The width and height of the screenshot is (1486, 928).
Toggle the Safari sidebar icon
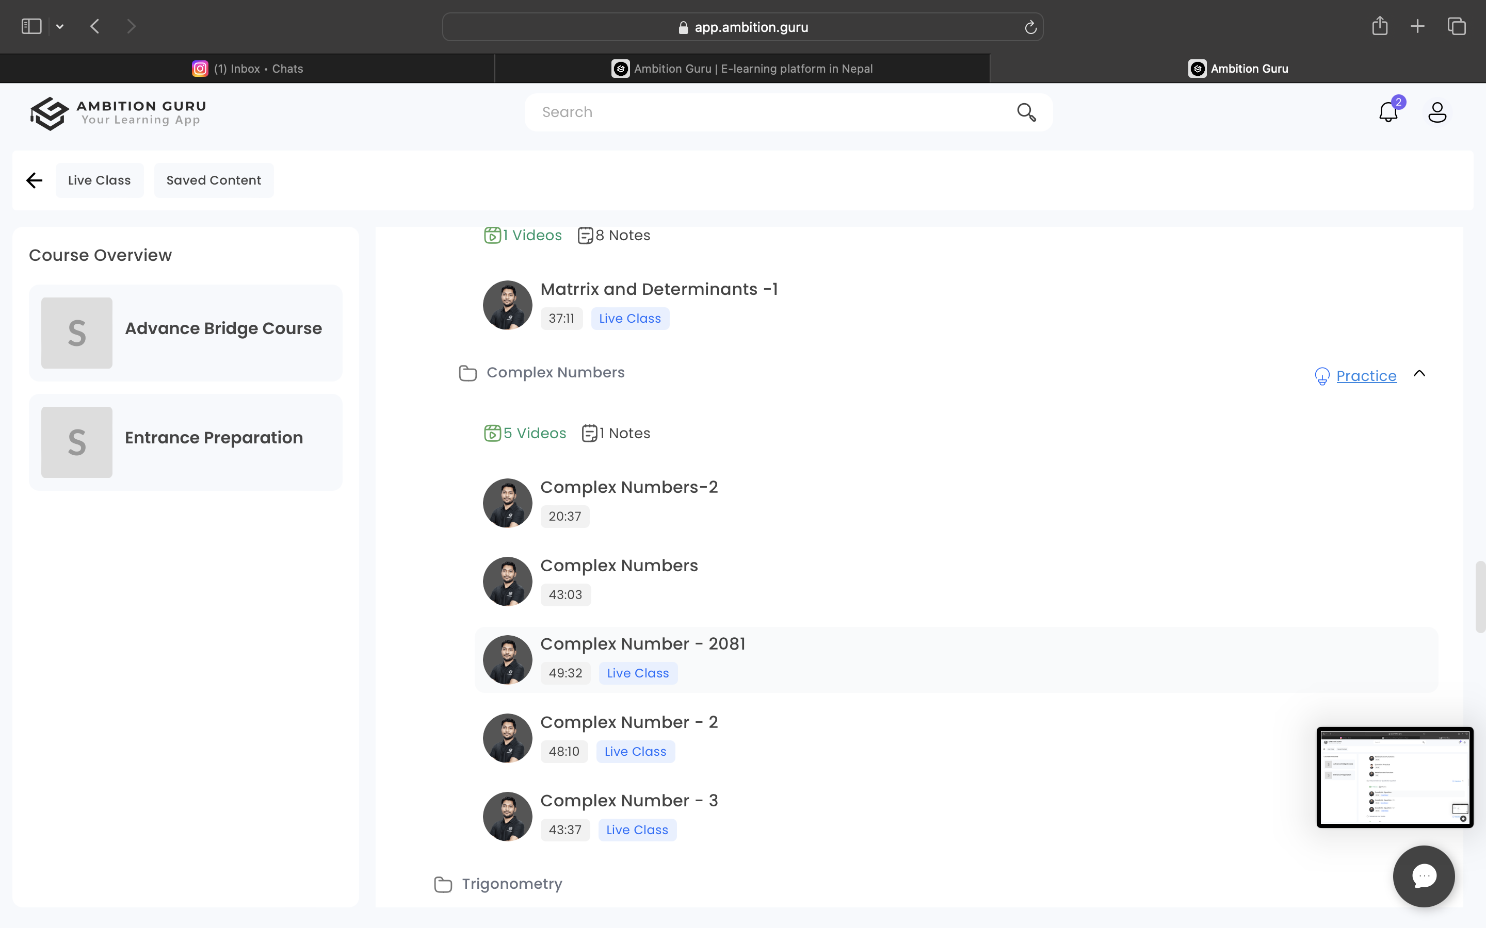pyautogui.click(x=31, y=26)
